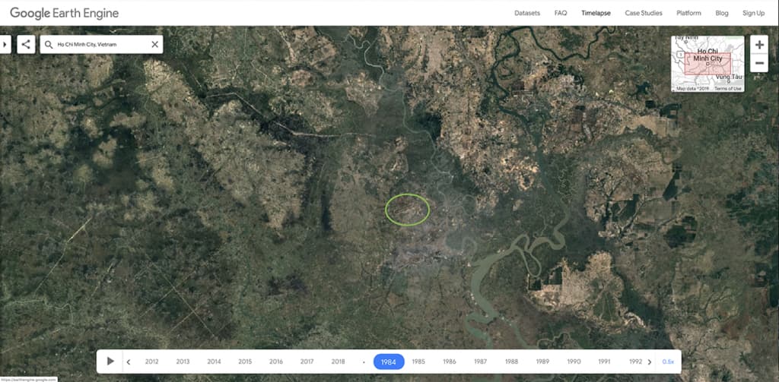The width and height of the screenshot is (779, 382).
Task: Click the Google Earth Engine logo
Action: click(x=65, y=13)
